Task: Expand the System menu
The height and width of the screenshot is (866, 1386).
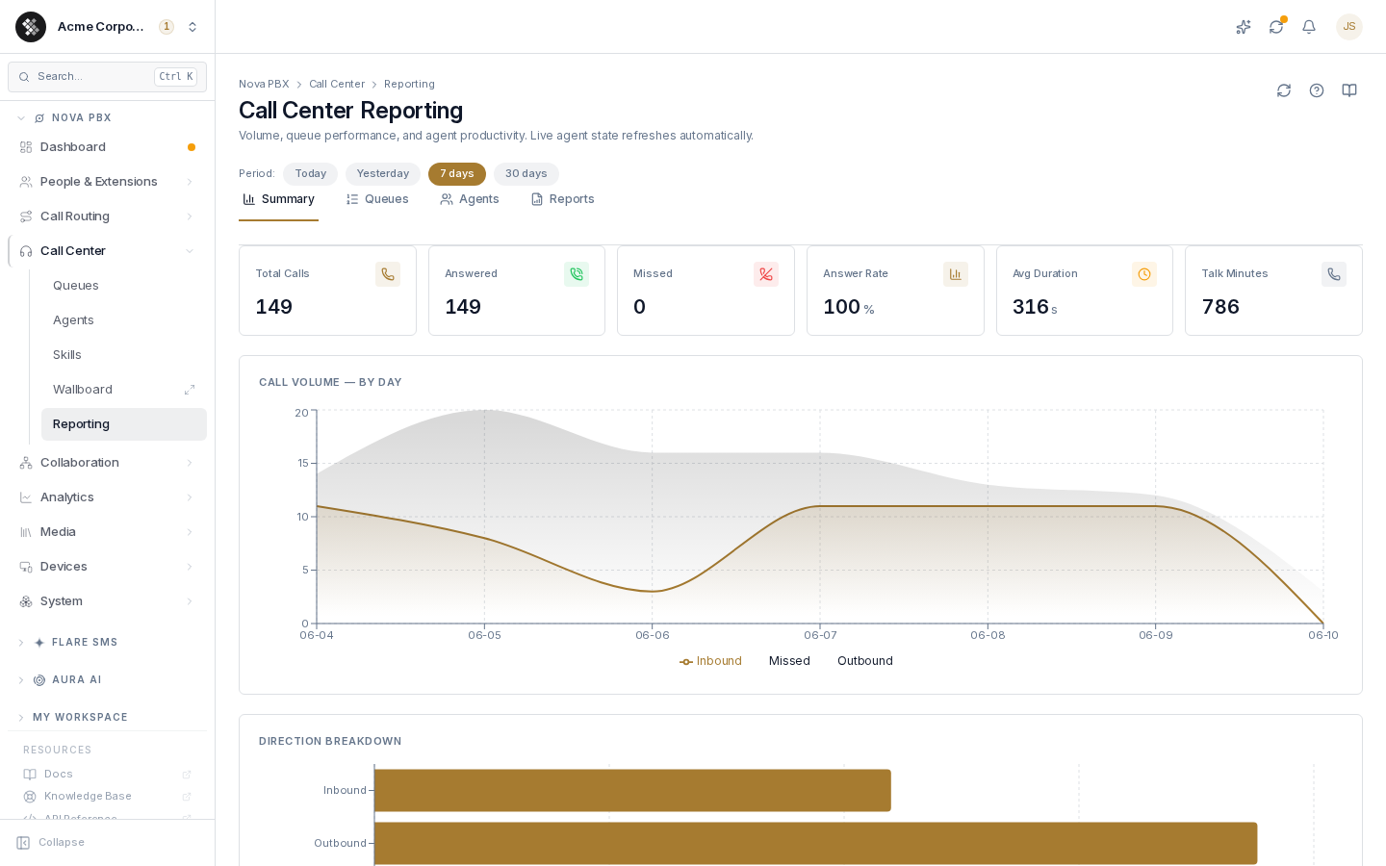Action: pyautogui.click(x=107, y=601)
